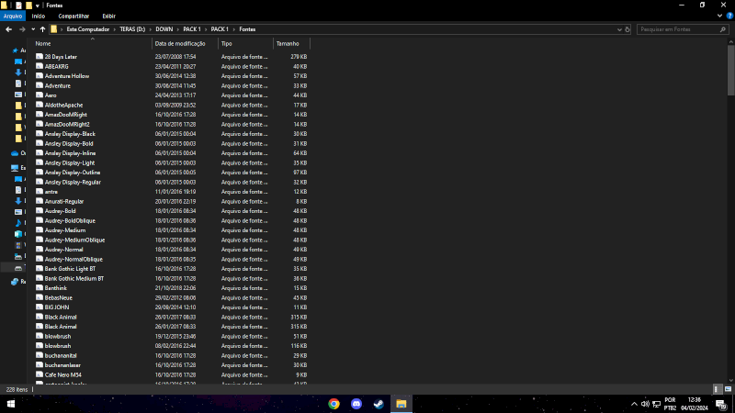Image resolution: width=735 pixels, height=413 pixels.
Task: Launch Steam from the taskbar
Action: [379, 404]
